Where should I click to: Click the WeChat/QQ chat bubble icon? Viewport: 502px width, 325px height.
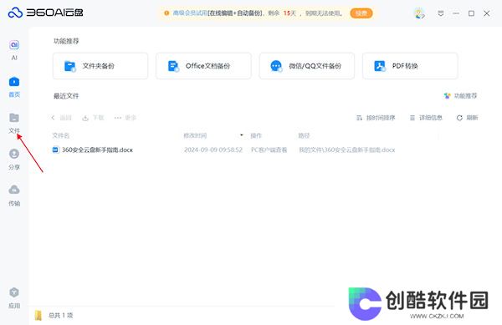click(x=276, y=66)
